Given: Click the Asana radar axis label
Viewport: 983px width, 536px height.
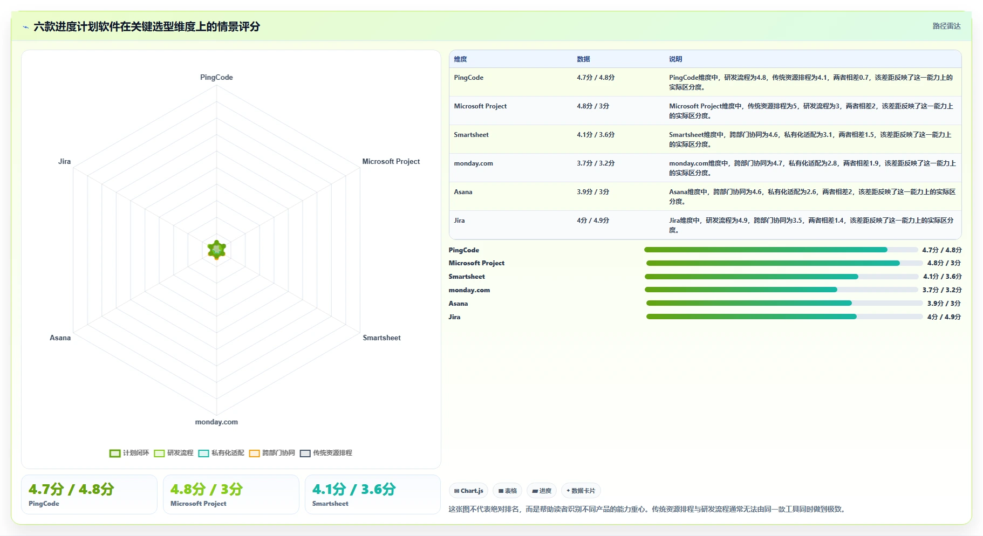Looking at the screenshot, I should 60,338.
